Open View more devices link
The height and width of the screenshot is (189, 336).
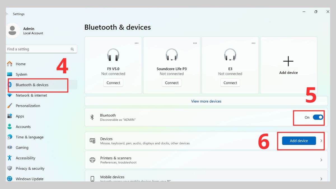(206, 101)
